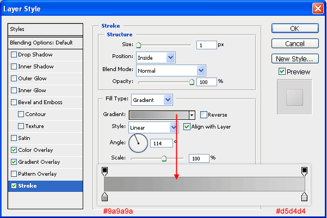Click the left top opacity stop
Image resolution: width=327 pixels, height=218 pixels.
pos(105,171)
